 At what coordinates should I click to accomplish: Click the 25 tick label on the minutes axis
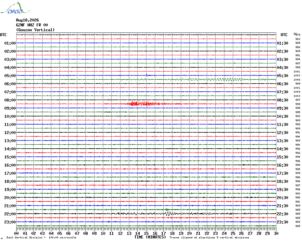pos(233,234)
